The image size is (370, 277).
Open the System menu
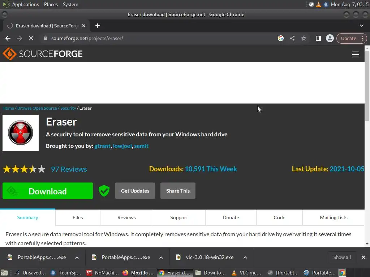pyautogui.click(x=70, y=4)
